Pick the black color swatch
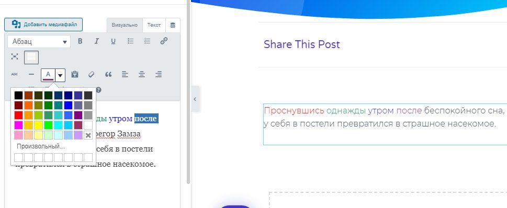 (18, 95)
